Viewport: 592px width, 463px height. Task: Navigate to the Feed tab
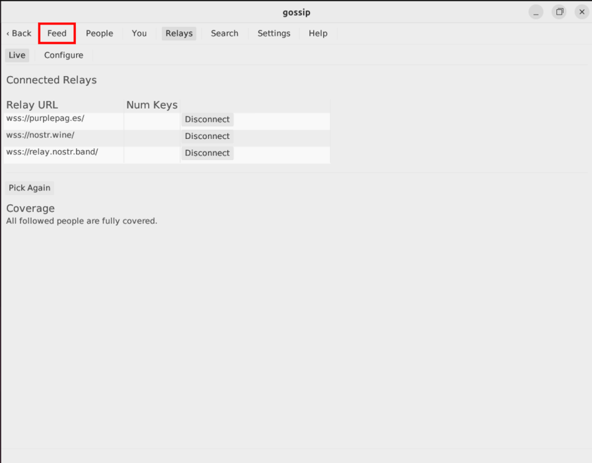pos(56,33)
